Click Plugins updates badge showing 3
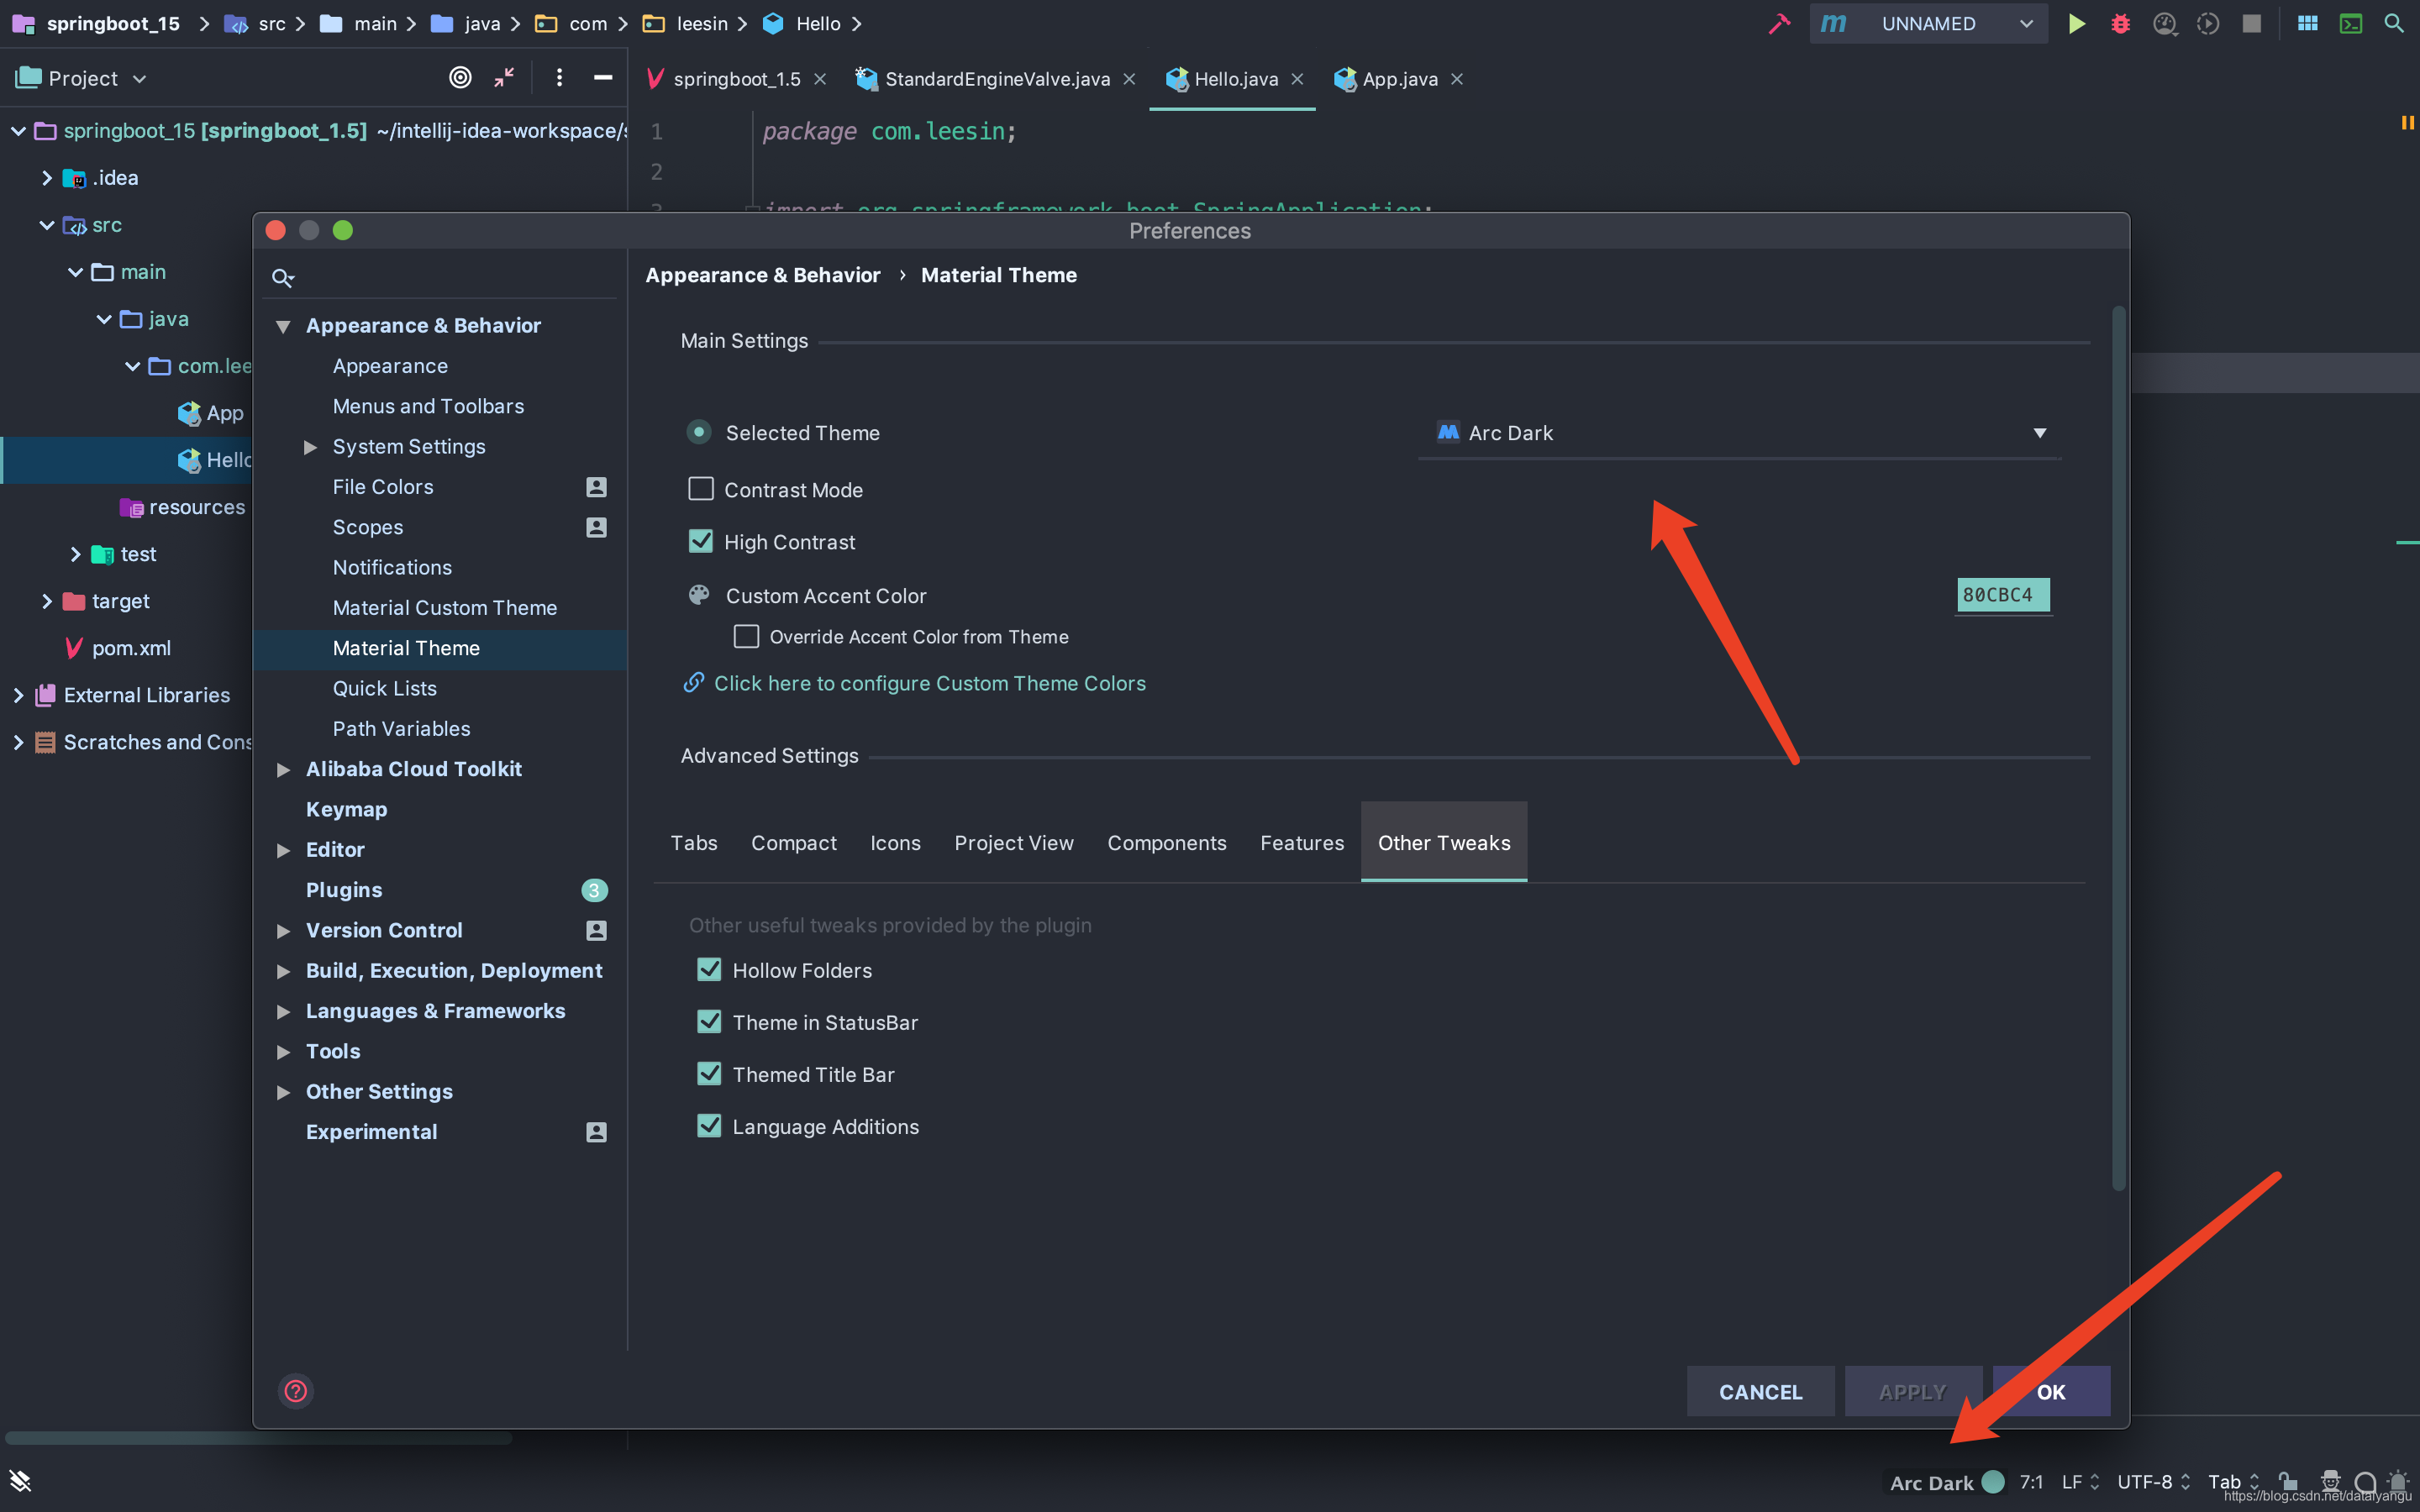Screen dimensions: 2420x1512 (x=594, y=890)
